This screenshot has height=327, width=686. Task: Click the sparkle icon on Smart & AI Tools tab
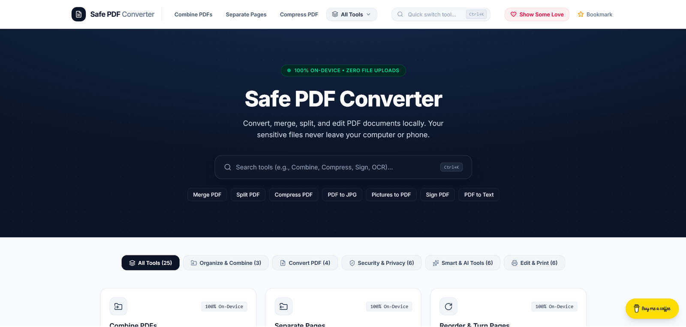(x=436, y=263)
